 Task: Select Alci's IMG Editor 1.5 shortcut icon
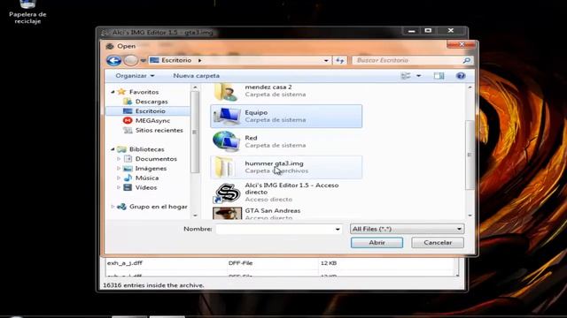227,193
